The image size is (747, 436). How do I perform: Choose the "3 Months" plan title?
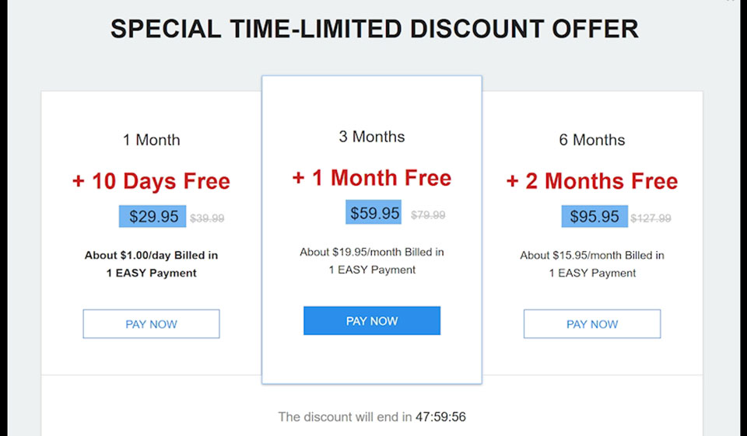(x=372, y=137)
